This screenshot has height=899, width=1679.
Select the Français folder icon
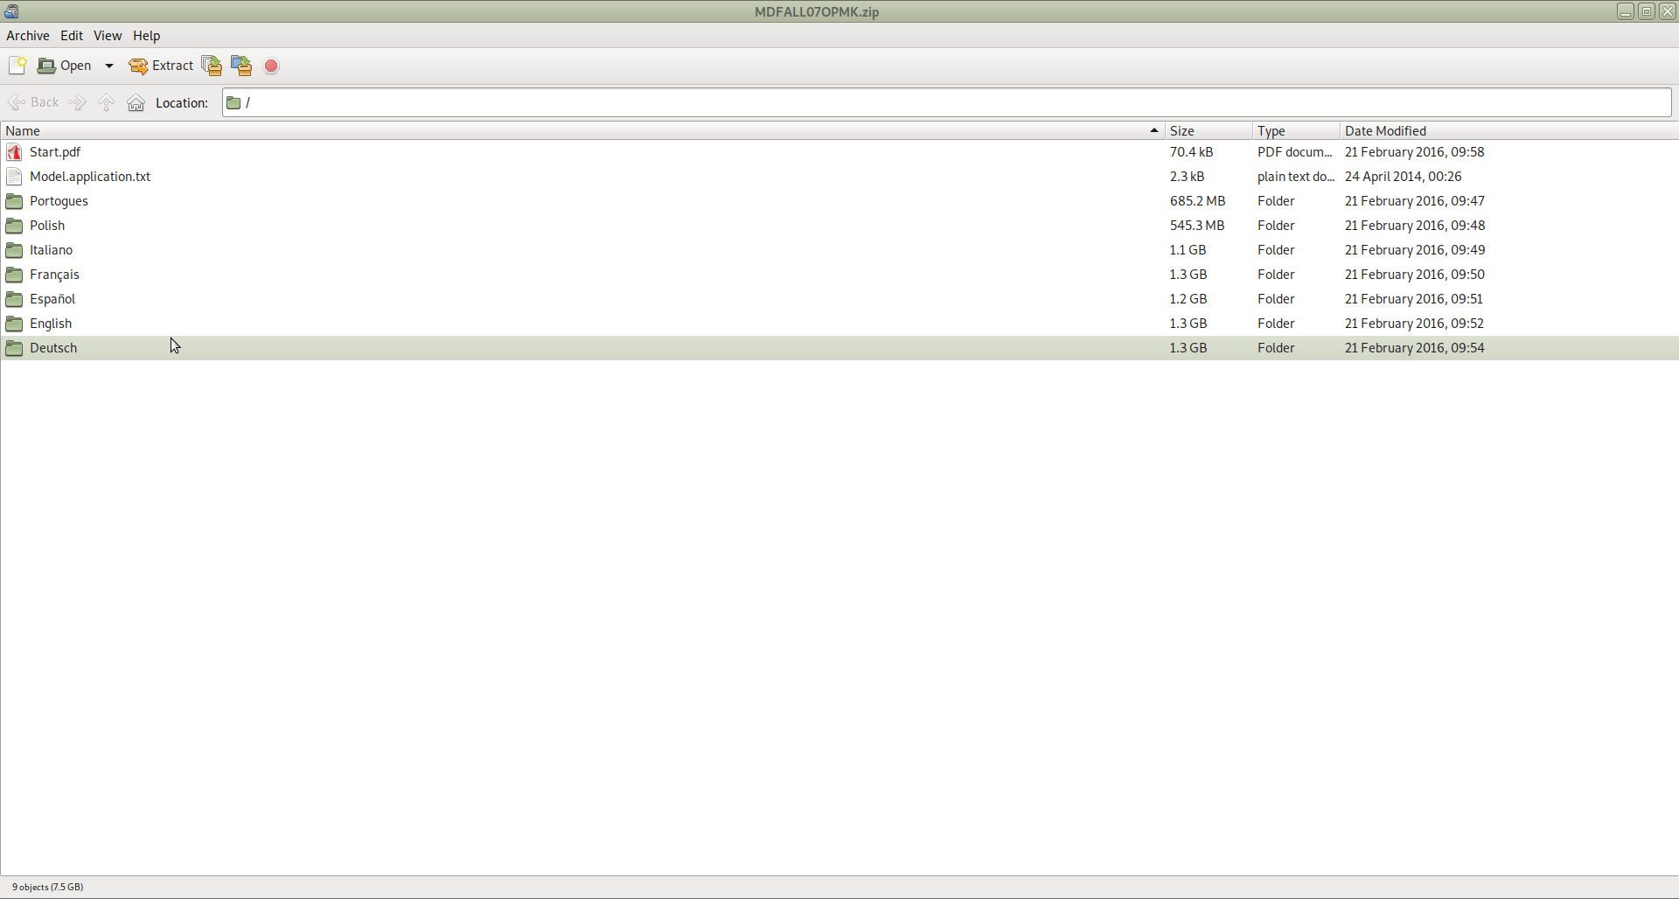tap(14, 275)
